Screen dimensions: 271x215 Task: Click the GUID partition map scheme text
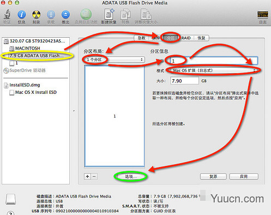click(165, 211)
